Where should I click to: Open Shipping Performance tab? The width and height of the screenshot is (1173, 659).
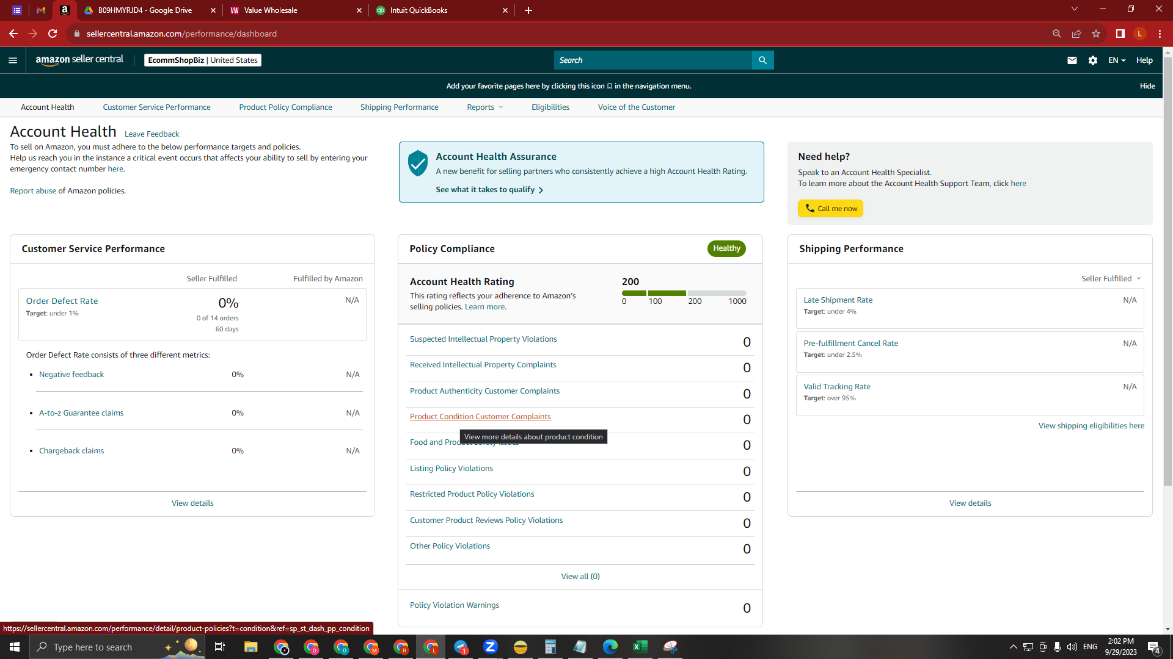tap(400, 107)
